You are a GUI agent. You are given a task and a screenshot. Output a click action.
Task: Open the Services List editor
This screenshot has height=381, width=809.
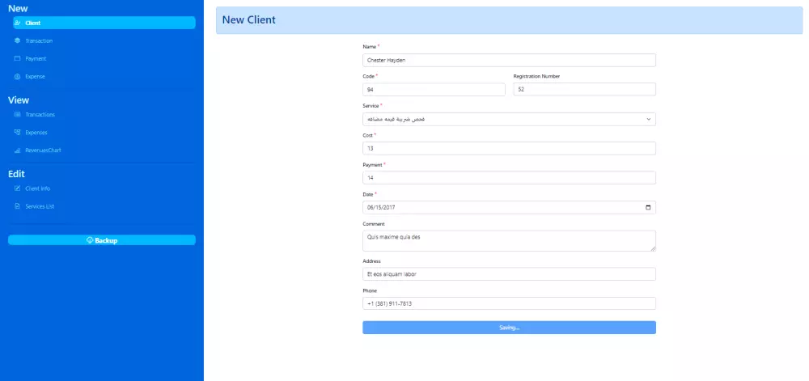pos(104,206)
